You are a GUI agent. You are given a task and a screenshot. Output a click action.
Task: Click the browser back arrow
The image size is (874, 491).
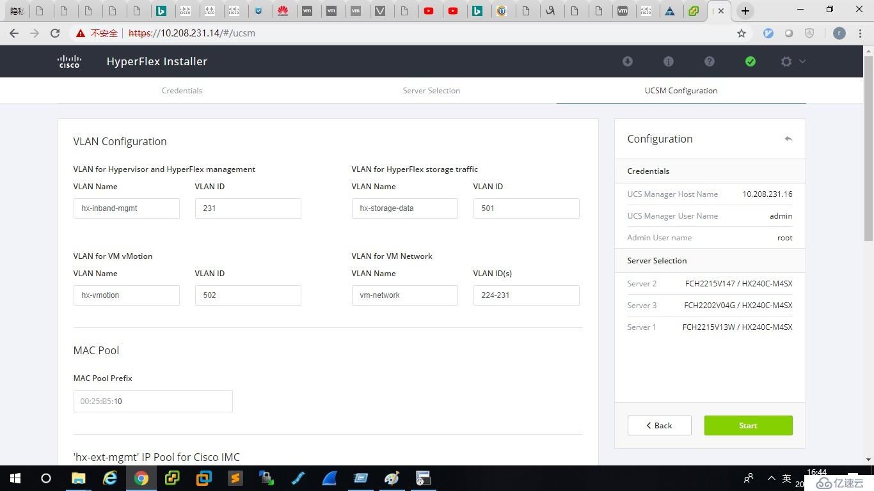(14, 33)
